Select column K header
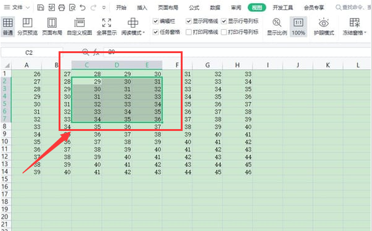This screenshot has width=372, height=231. click(328, 65)
